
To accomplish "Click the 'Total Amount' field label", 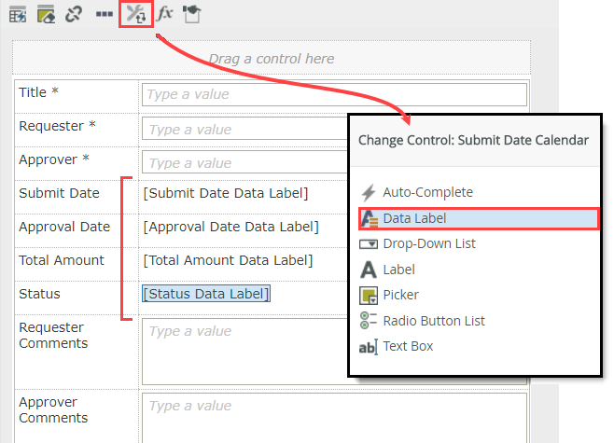I will pyautogui.click(x=62, y=260).
